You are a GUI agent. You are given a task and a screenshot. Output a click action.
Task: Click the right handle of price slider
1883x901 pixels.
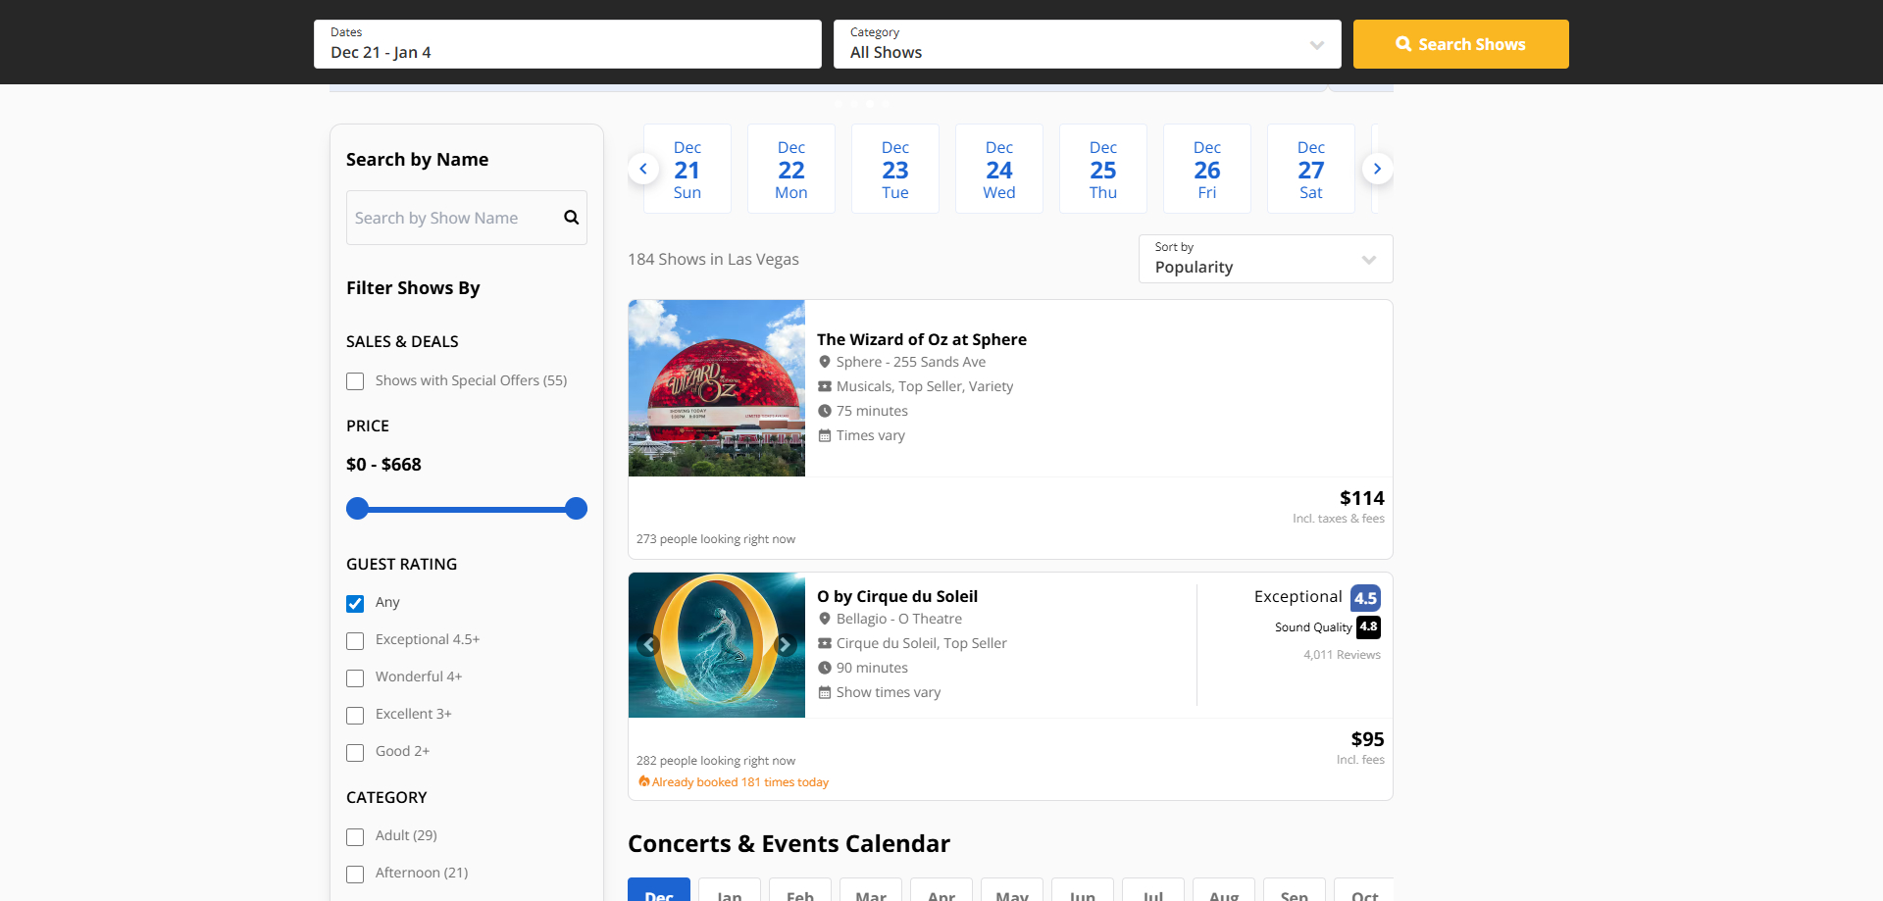click(577, 509)
